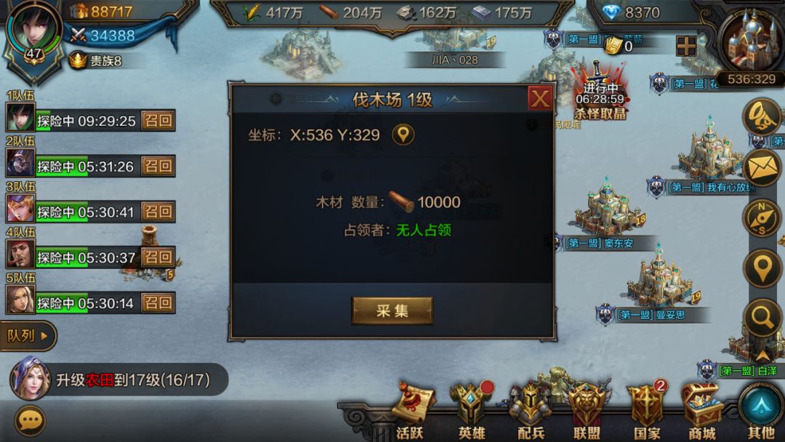Recall team 3 with 召回 button
The image size is (785, 442).
[158, 212]
